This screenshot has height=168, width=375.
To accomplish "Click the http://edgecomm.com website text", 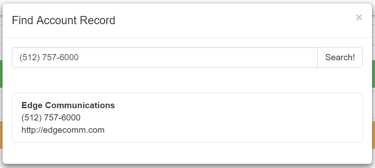I will tap(63, 130).
